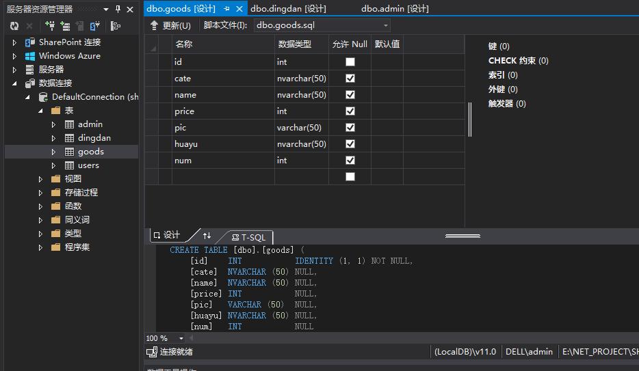The height and width of the screenshot is (371, 639).
Task: Click the Connect to Database plug icon
Action: click(x=50, y=26)
